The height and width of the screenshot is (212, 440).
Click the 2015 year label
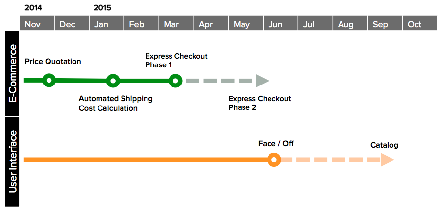(102, 8)
